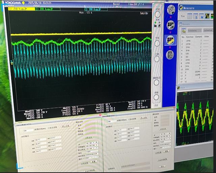Click the first round icon in blue sidebar

(171, 10)
